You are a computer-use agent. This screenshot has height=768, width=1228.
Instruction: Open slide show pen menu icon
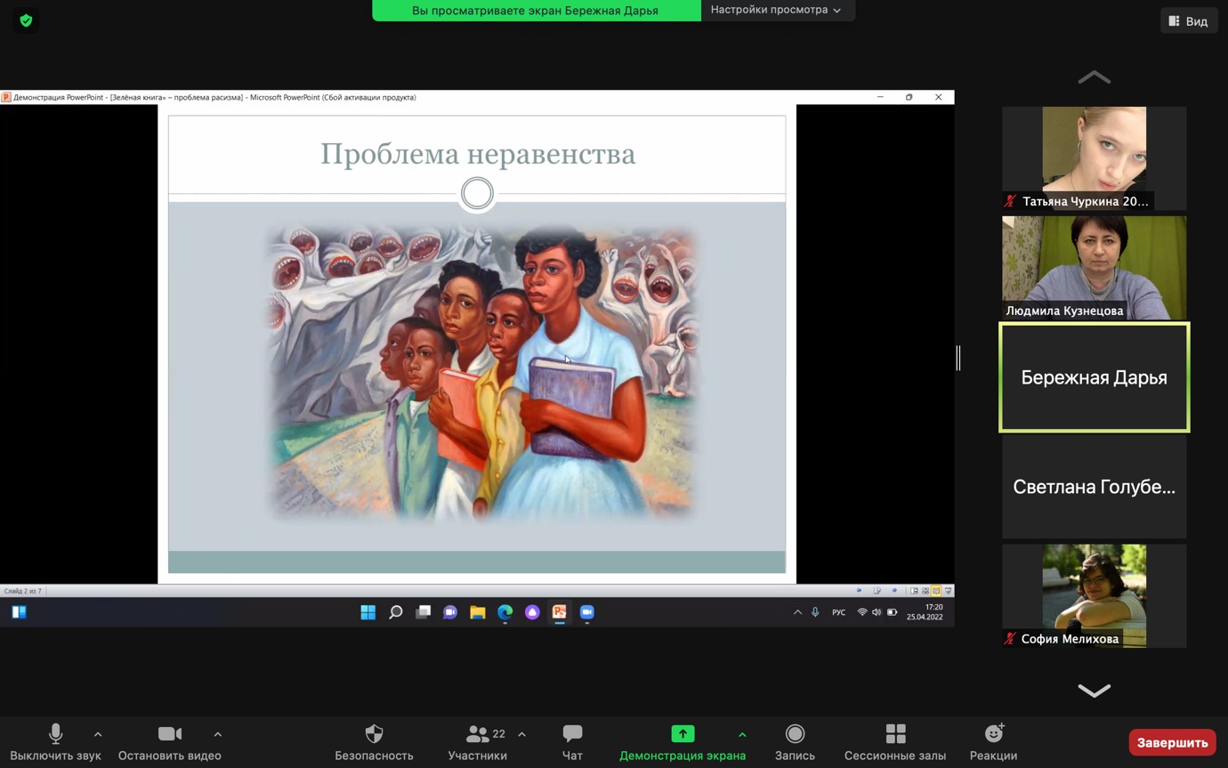[x=877, y=590]
